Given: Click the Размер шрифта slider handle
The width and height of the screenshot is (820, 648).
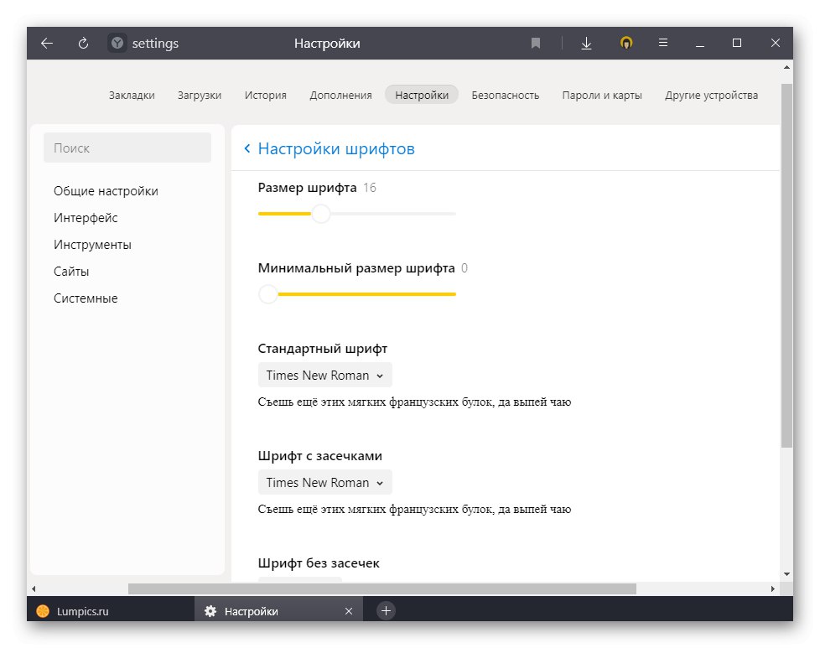Looking at the screenshot, I should (321, 214).
